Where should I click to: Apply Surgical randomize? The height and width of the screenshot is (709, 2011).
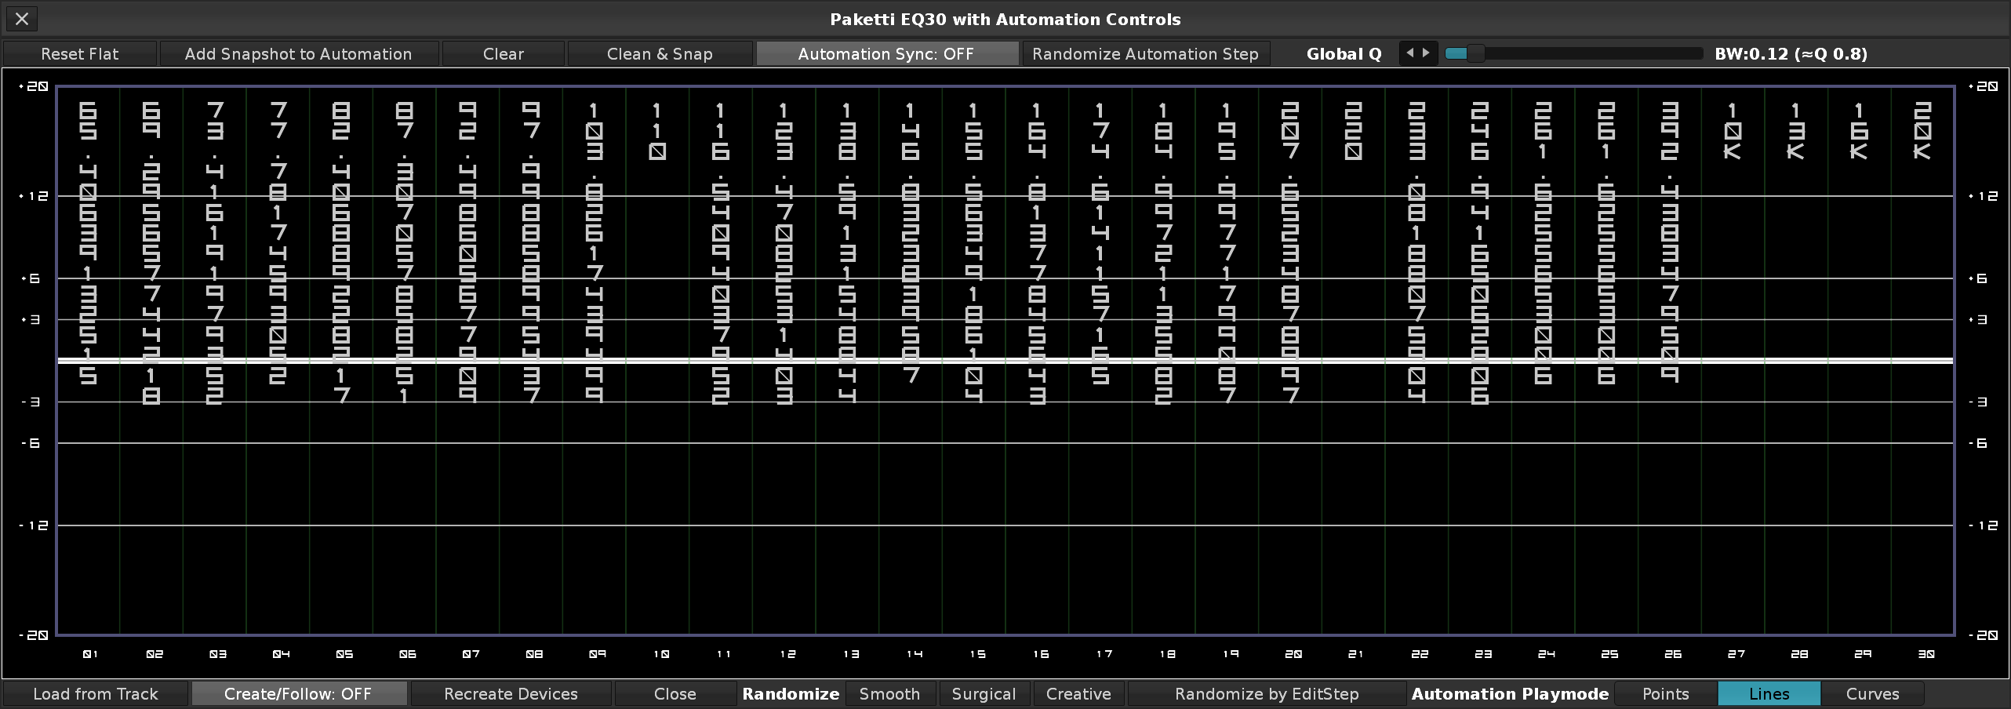[x=984, y=694]
